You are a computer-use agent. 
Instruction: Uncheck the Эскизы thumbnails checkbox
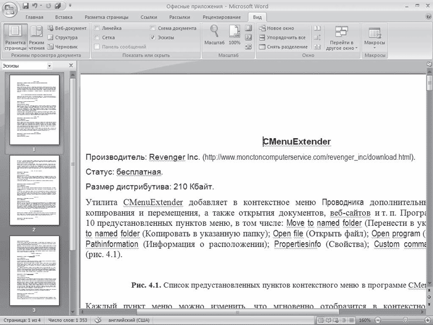pyautogui.click(x=153, y=37)
